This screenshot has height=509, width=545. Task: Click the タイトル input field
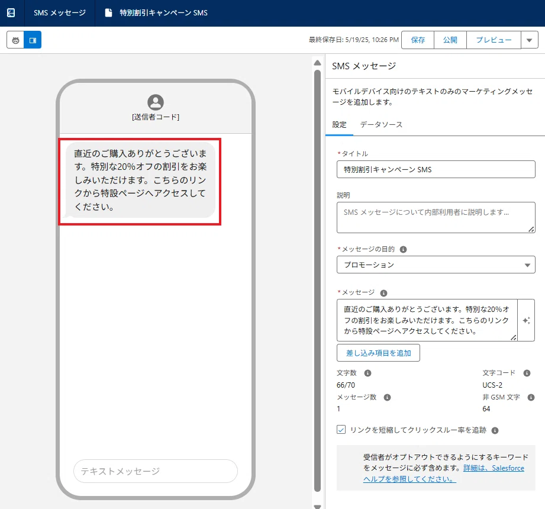[436, 169]
